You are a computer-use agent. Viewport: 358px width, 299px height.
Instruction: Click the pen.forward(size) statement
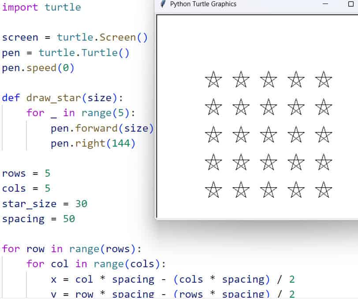click(x=102, y=128)
